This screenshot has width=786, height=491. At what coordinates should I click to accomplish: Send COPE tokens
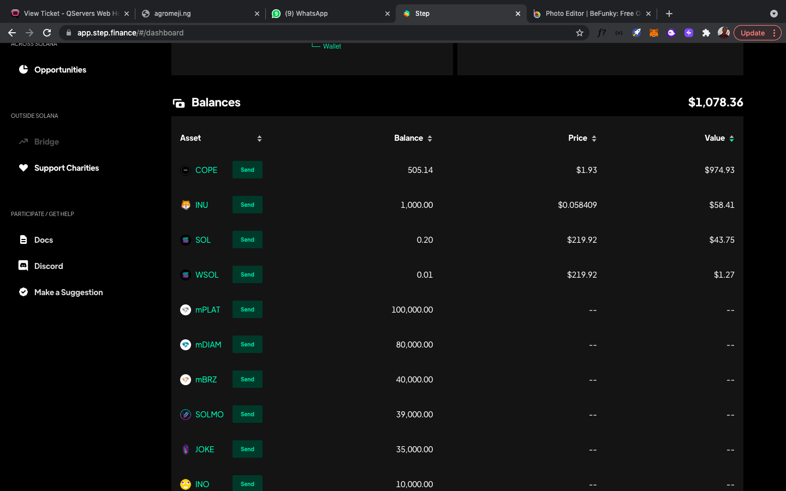[x=247, y=170]
